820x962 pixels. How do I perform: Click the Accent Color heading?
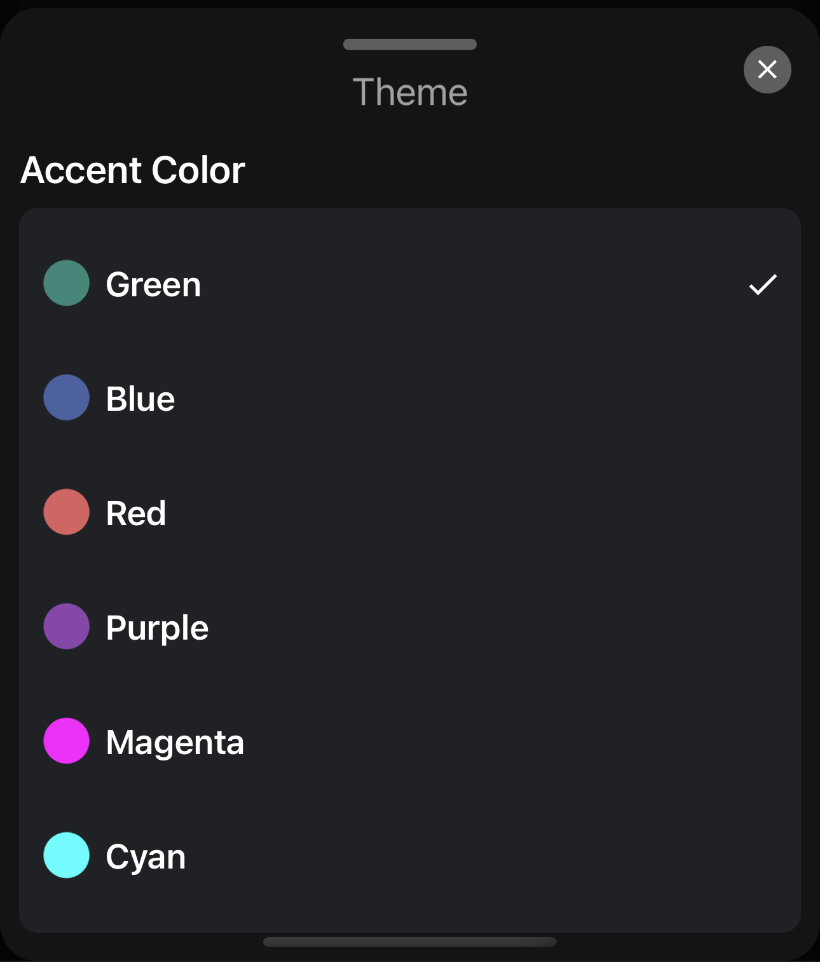tap(133, 170)
